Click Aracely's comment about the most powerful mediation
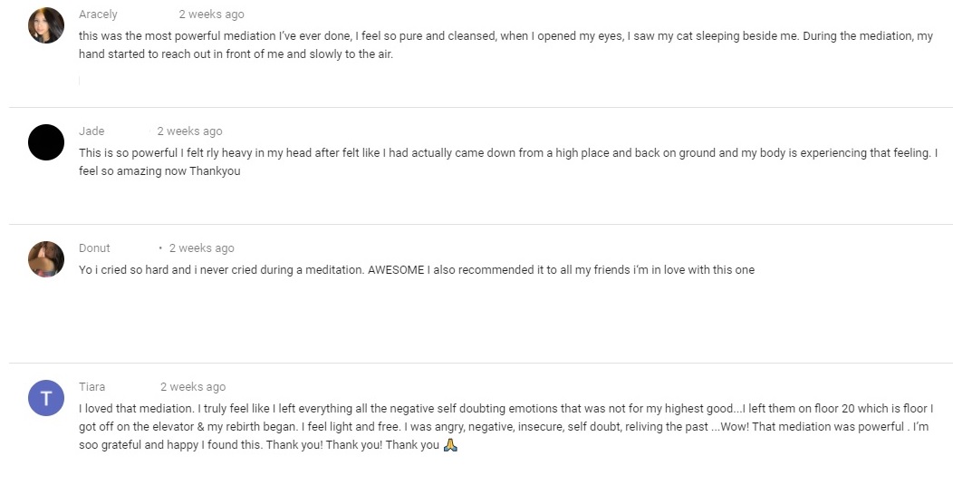953x495 pixels. tap(505, 45)
